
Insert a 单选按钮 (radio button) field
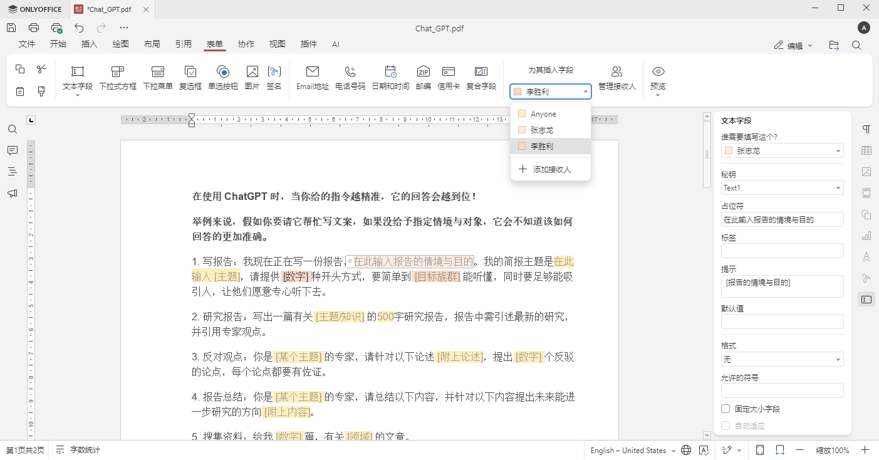(x=223, y=77)
